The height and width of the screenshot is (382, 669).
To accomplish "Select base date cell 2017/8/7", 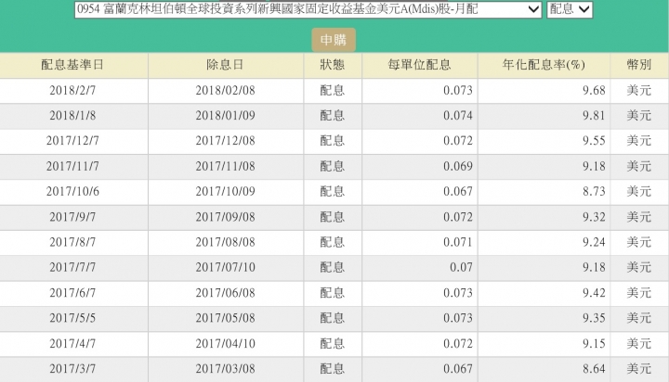I will (x=72, y=242).
